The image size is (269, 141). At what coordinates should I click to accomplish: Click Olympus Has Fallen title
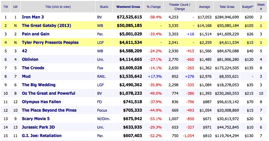[41, 102]
